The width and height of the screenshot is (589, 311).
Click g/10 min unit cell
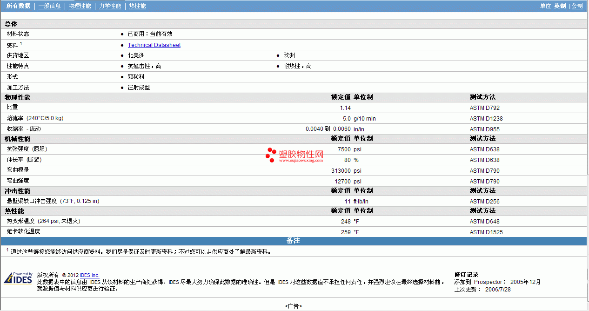365,119
